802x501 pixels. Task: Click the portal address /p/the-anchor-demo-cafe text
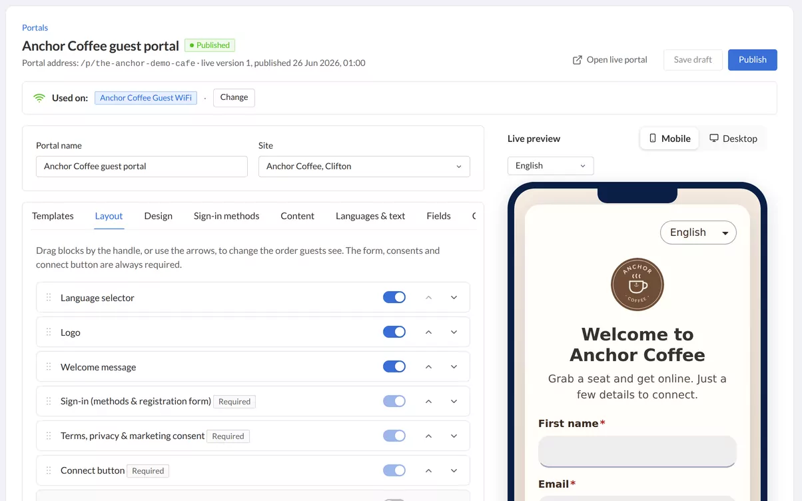click(x=138, y=63)
